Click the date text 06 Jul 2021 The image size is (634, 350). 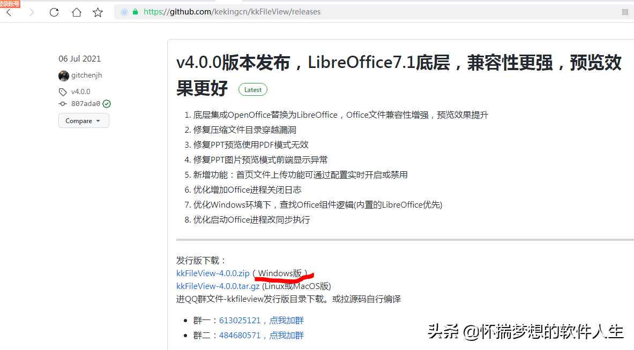[80, 59]
